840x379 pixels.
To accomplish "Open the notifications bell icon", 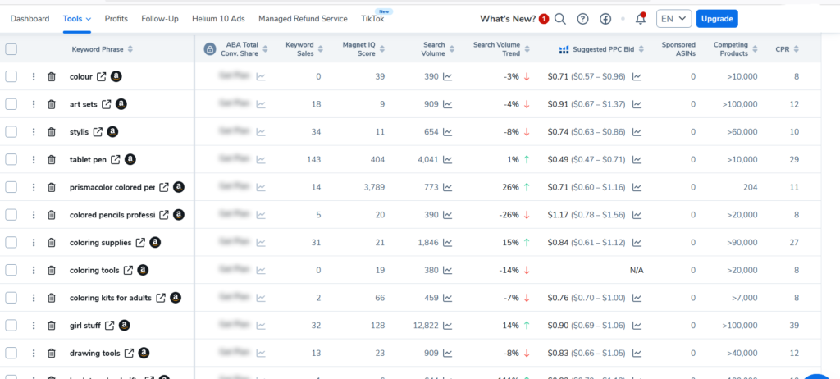I will (x=640, y=19).
